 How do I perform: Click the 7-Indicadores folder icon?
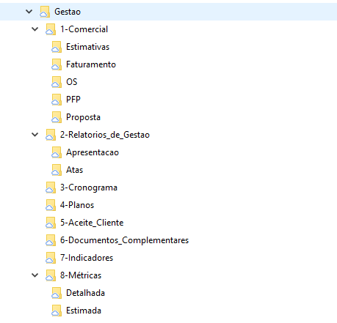(x=51, y=258)
